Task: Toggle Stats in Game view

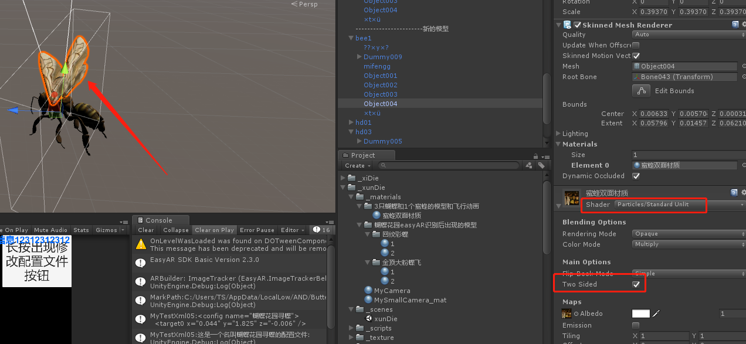Action: 82,230
